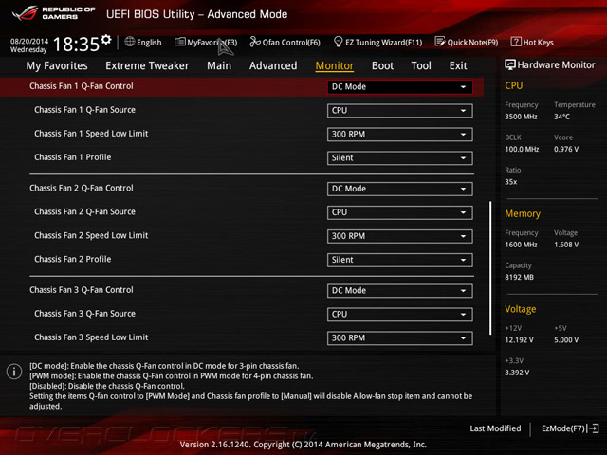Select Chassis Fan 2 Speed Low Limit label

[x=91, y=235]
